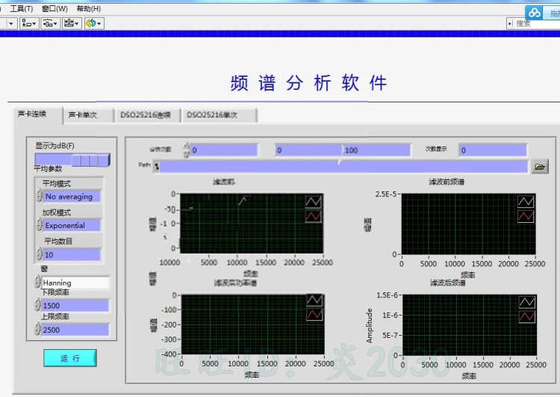Click red plot legend icon in top-left graph
This screenshot has width=560, height=397.
[x=313, y=216]
